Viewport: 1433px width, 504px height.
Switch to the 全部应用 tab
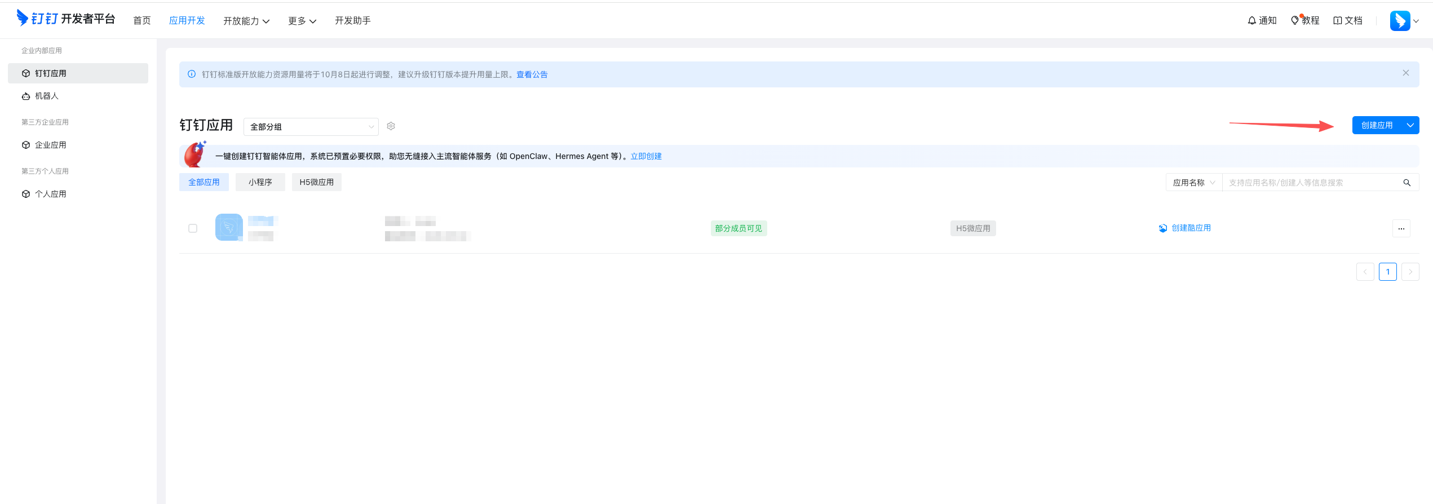tap(204, 182)
